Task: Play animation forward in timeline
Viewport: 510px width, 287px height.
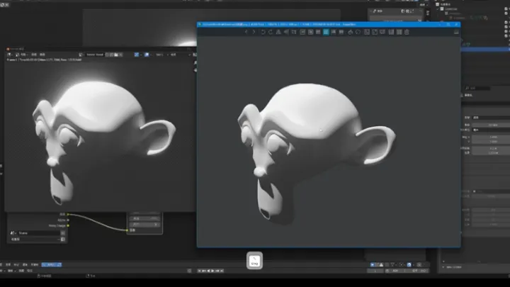Action: [x=213, y=271]
